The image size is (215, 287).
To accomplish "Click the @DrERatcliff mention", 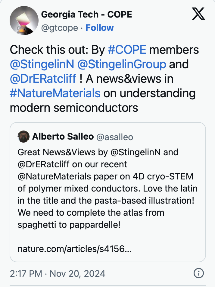I will pyautogui.click(x=43, y=79).
